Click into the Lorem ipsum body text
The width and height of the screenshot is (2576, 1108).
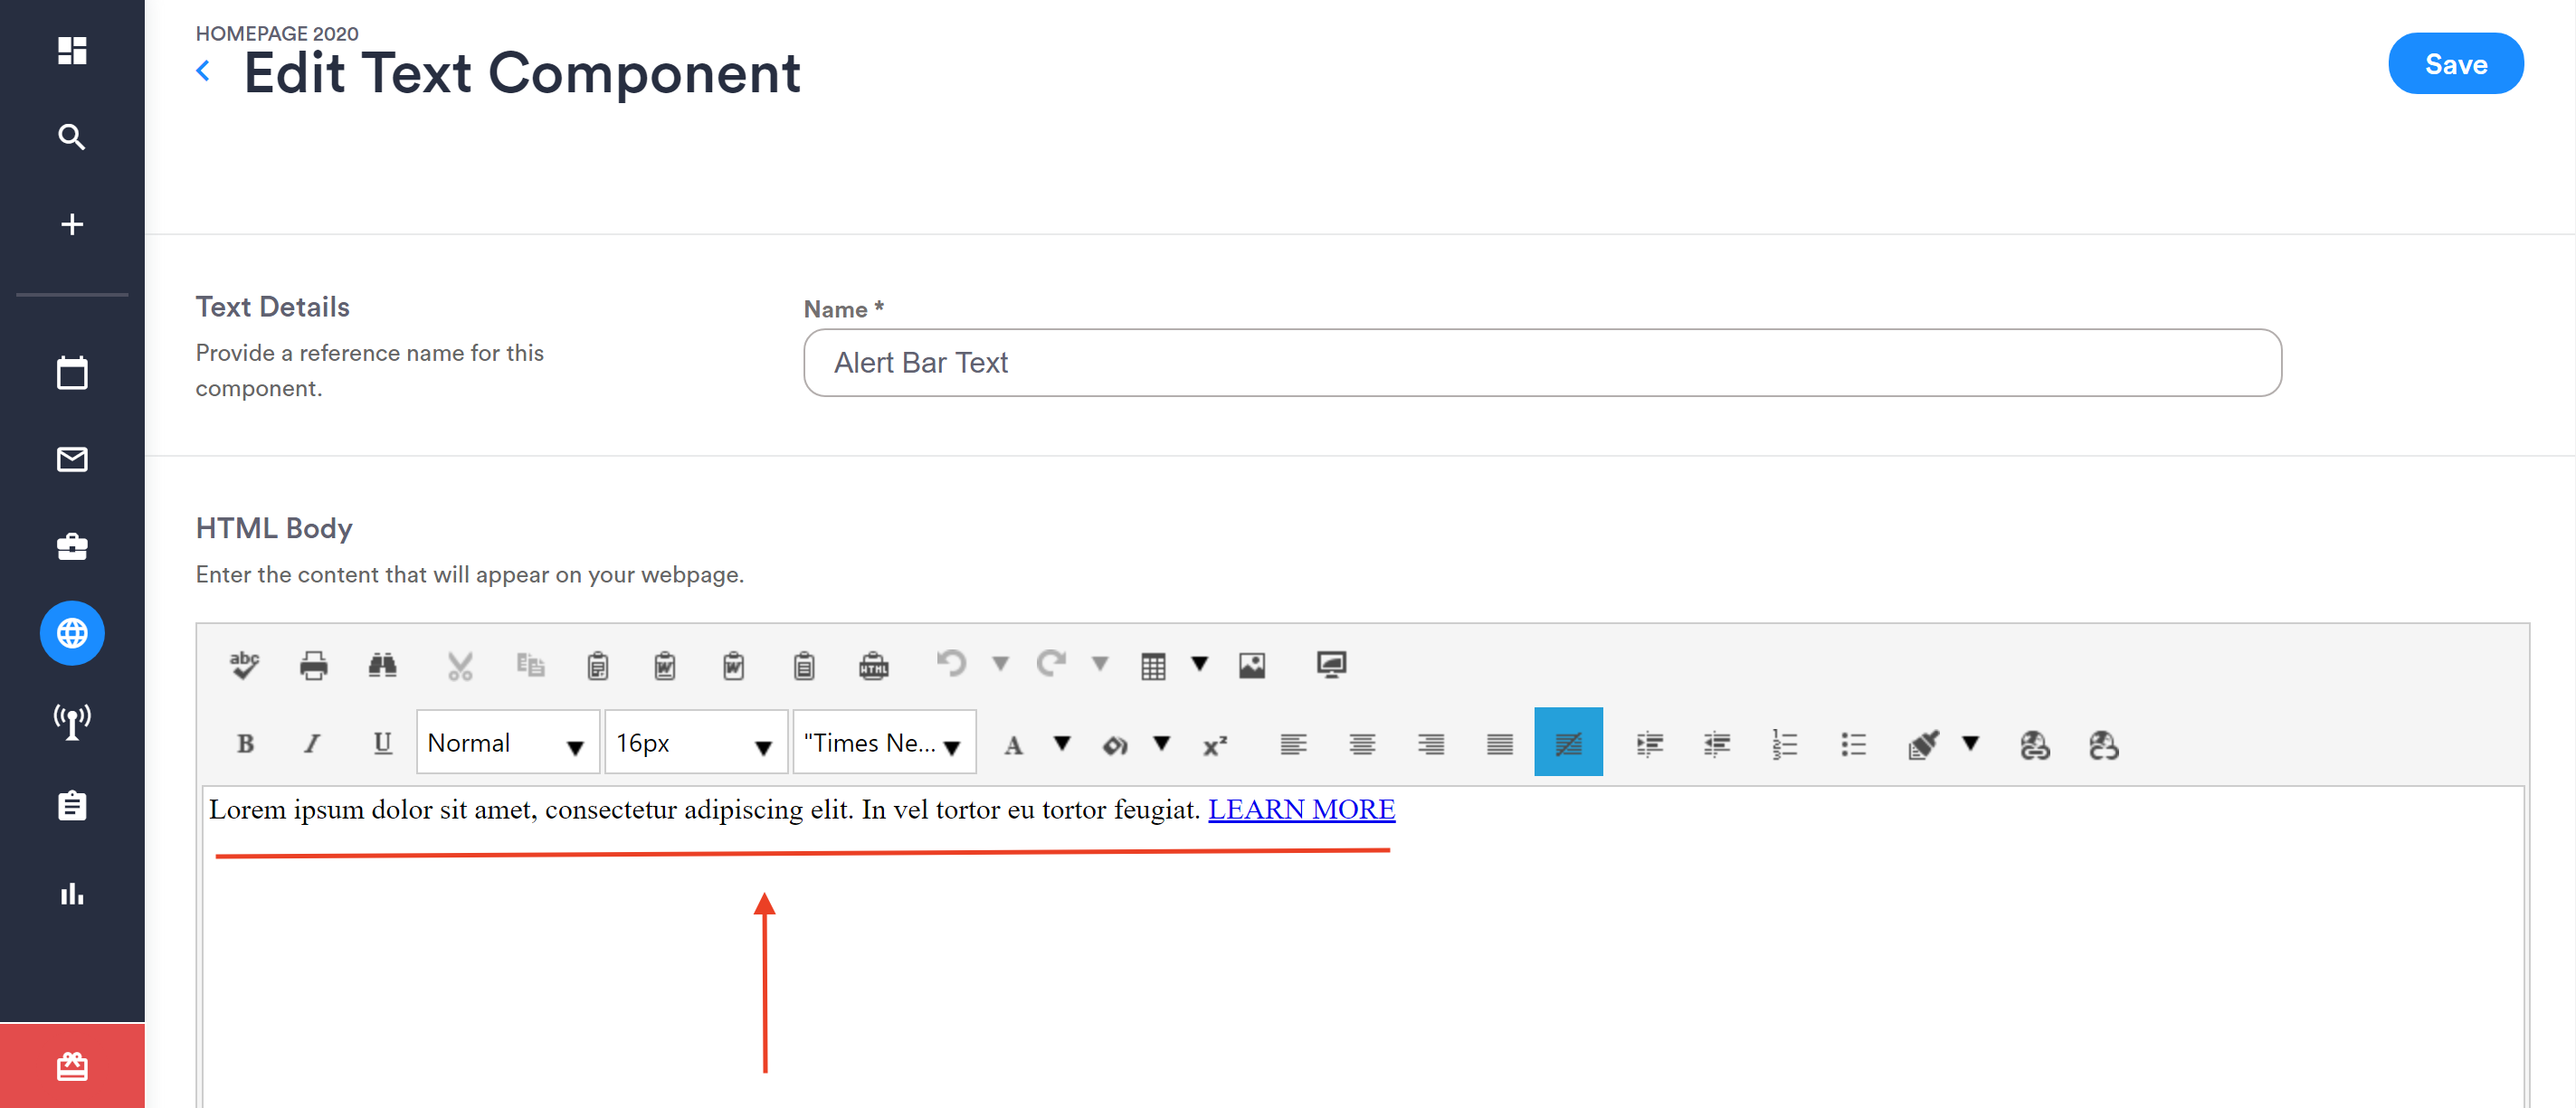[x=704, y=809]
